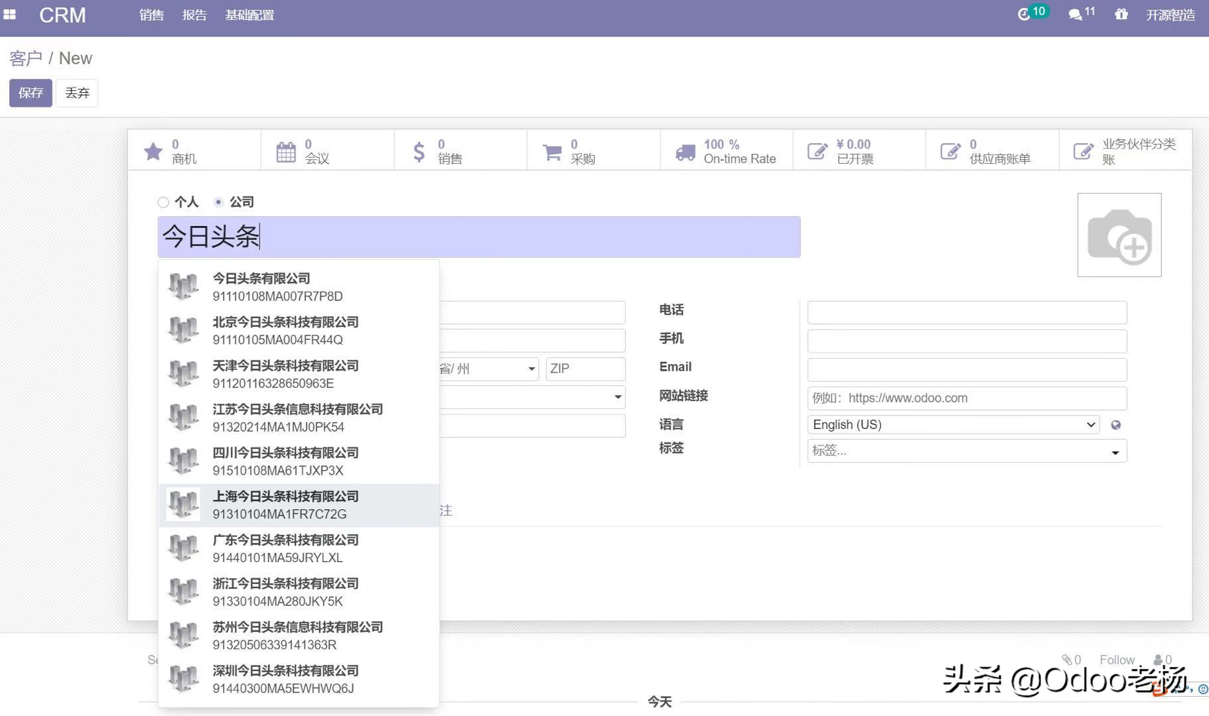Go back via 客户 breadcrumb
This screenshot has height=716, width=1209.
(26, 58)
